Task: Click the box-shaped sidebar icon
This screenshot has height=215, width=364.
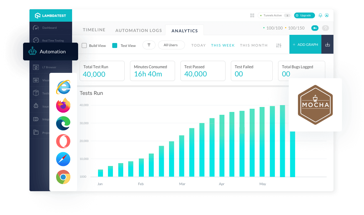Action: [36, 93]
